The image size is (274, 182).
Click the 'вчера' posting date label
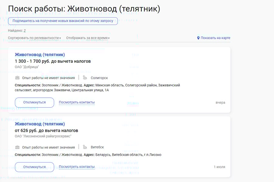pyautogui.click(x=220, y=103)
